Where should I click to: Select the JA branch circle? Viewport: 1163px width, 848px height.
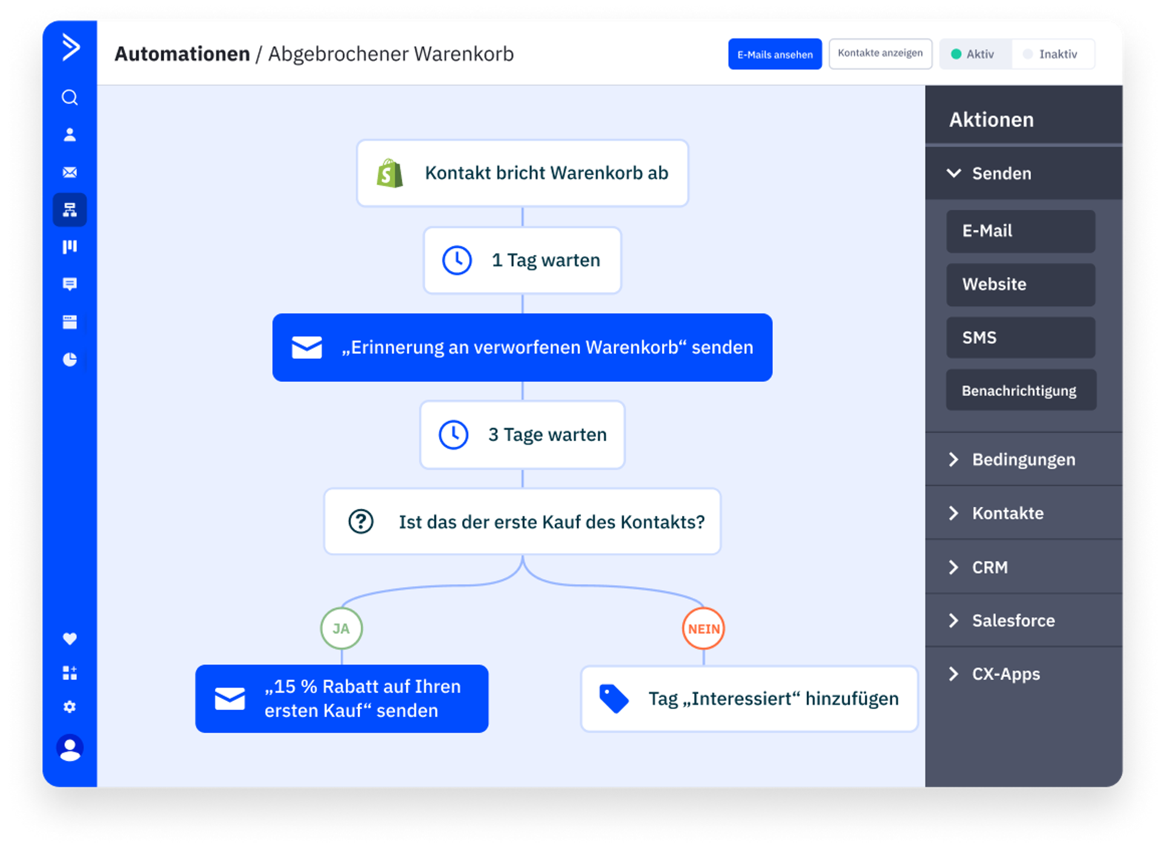pyautogui.click(x=341, y=628)
